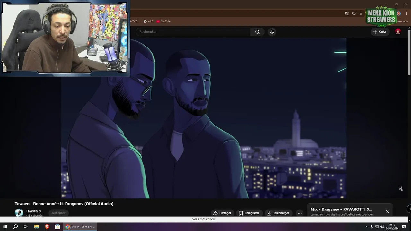Image resolution: width=411 pixels, height=231 pixels.
Task: Switch to the Tawsen - Bonne An... taskbar window
Action: [80, 227]
